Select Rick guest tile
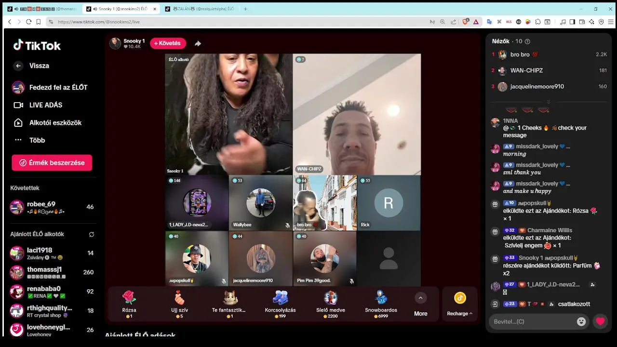 coord(389,203)
